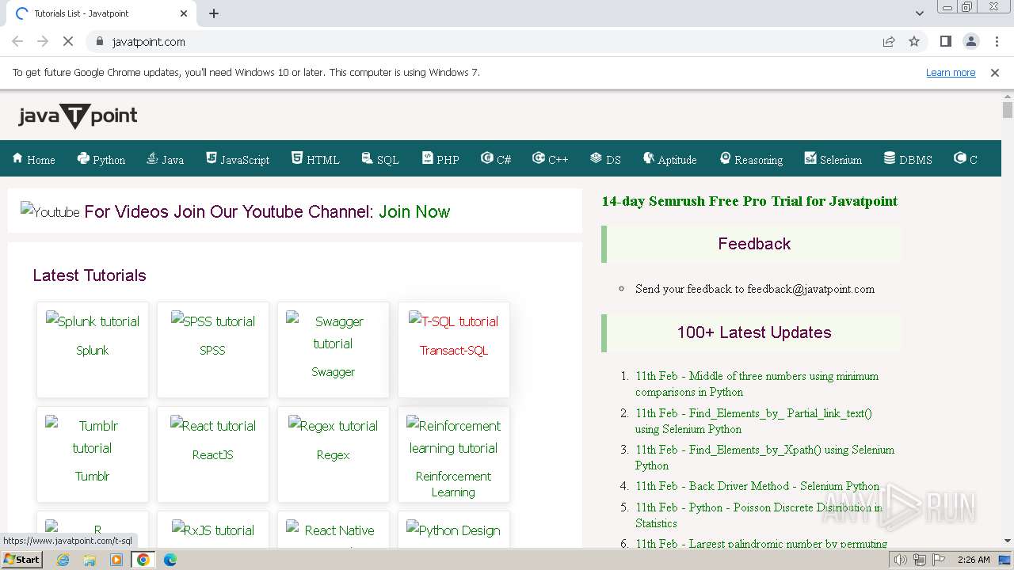Open the 14-day Semrush Free Pro Trial link
The height and width of the screenshot is (570, 1014).
(749, 201)
